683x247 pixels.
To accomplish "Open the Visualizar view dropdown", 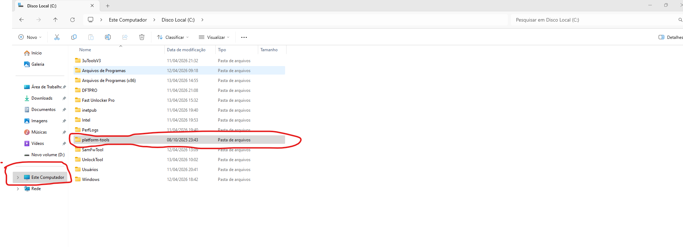I will tap(214, 37).
